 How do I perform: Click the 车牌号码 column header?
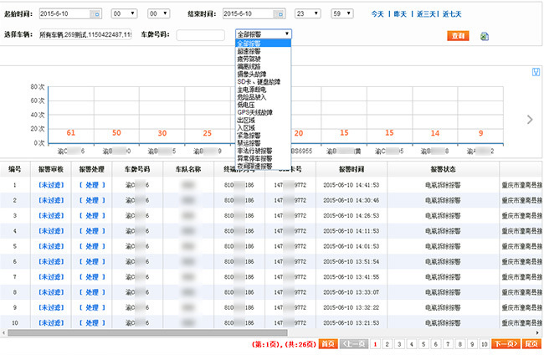(x=137, y=169)
